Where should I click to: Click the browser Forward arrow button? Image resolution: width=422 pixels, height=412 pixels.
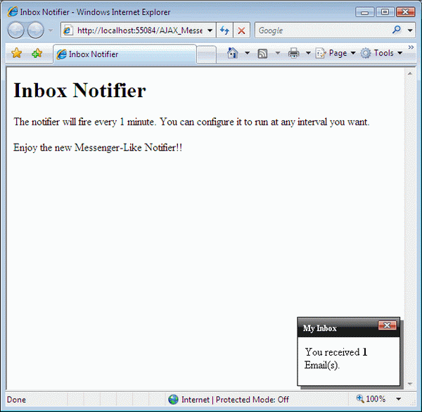(36, 30)
